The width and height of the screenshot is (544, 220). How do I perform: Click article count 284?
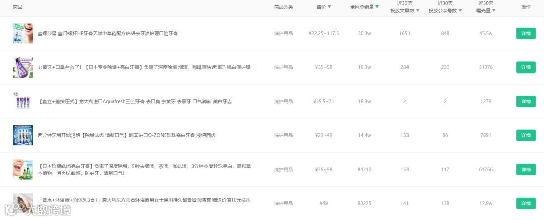404,67
